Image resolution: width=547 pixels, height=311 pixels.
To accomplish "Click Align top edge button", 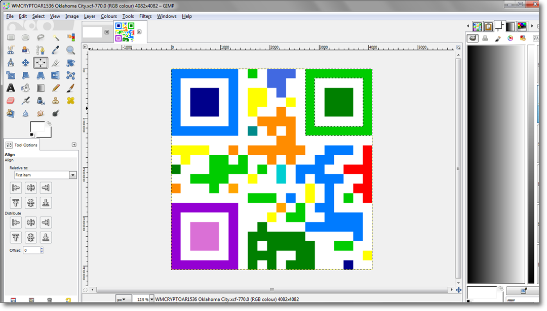I will point(16,203).
